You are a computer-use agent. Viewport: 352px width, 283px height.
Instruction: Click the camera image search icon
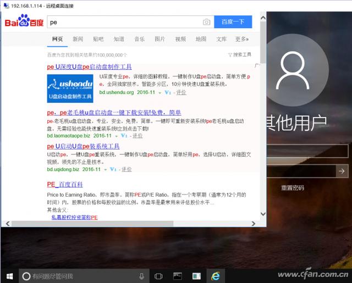point(207,22)
